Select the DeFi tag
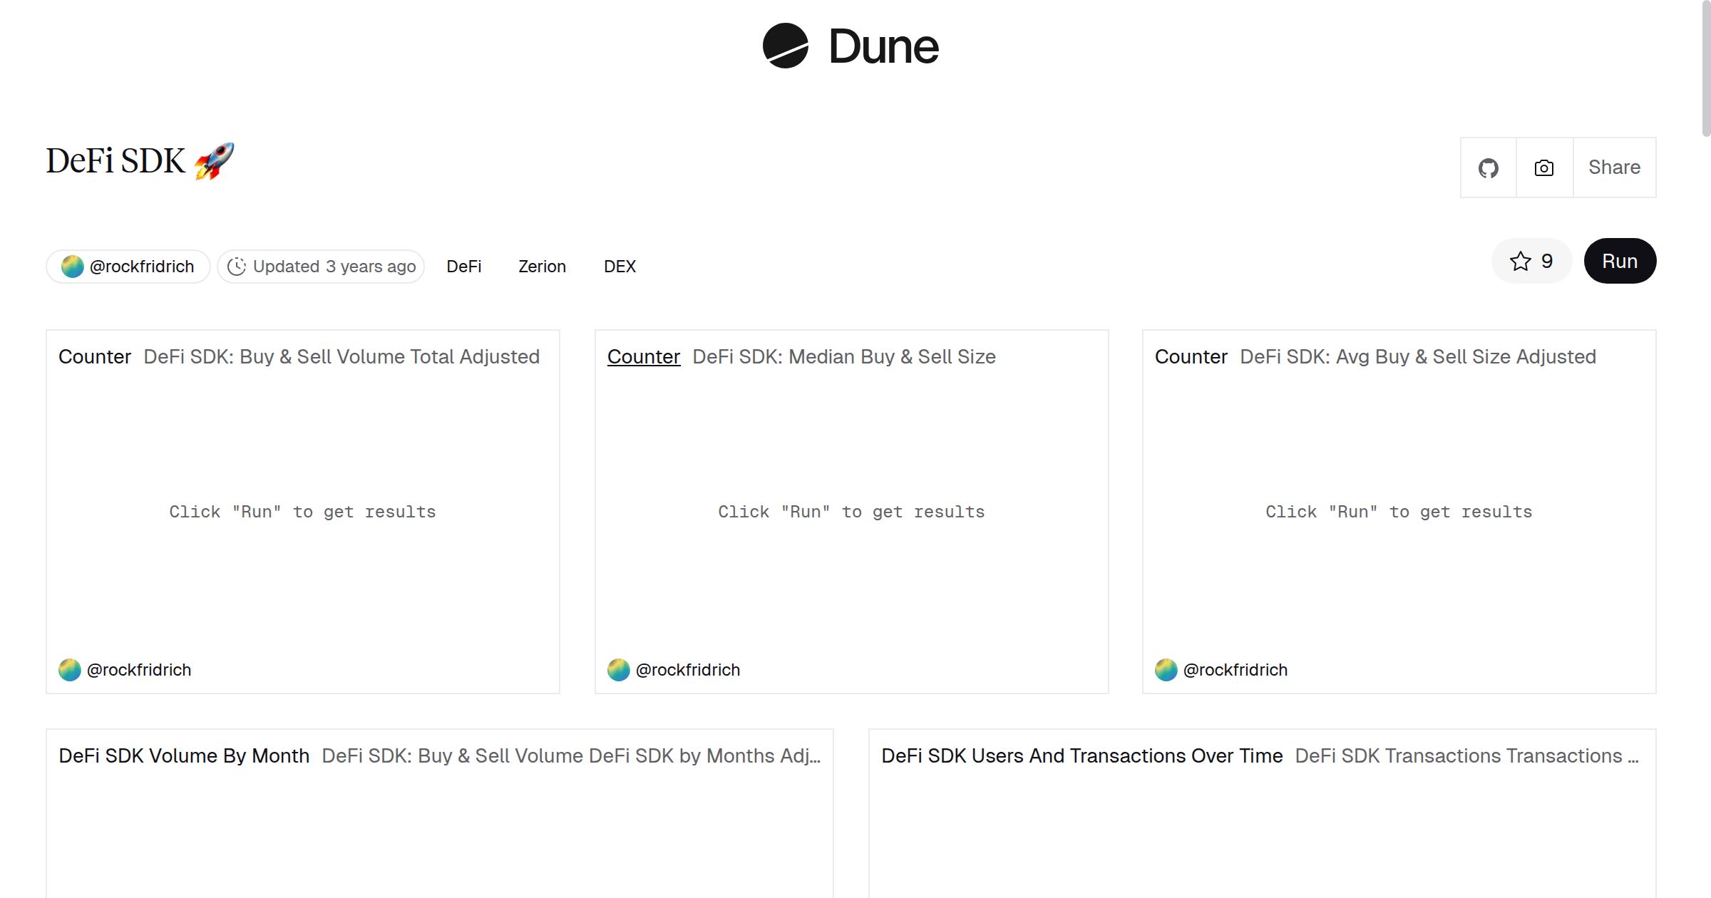Viewport: 1711px width, 898px height. [x=463, y=267]
